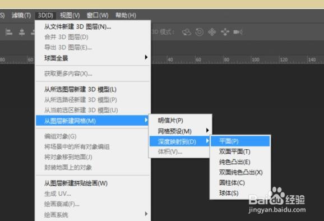Image resolution: width=324 pixels, height=221 pixels.
Task: Click the 3D pan mode icon
Action: pos(212,32)
